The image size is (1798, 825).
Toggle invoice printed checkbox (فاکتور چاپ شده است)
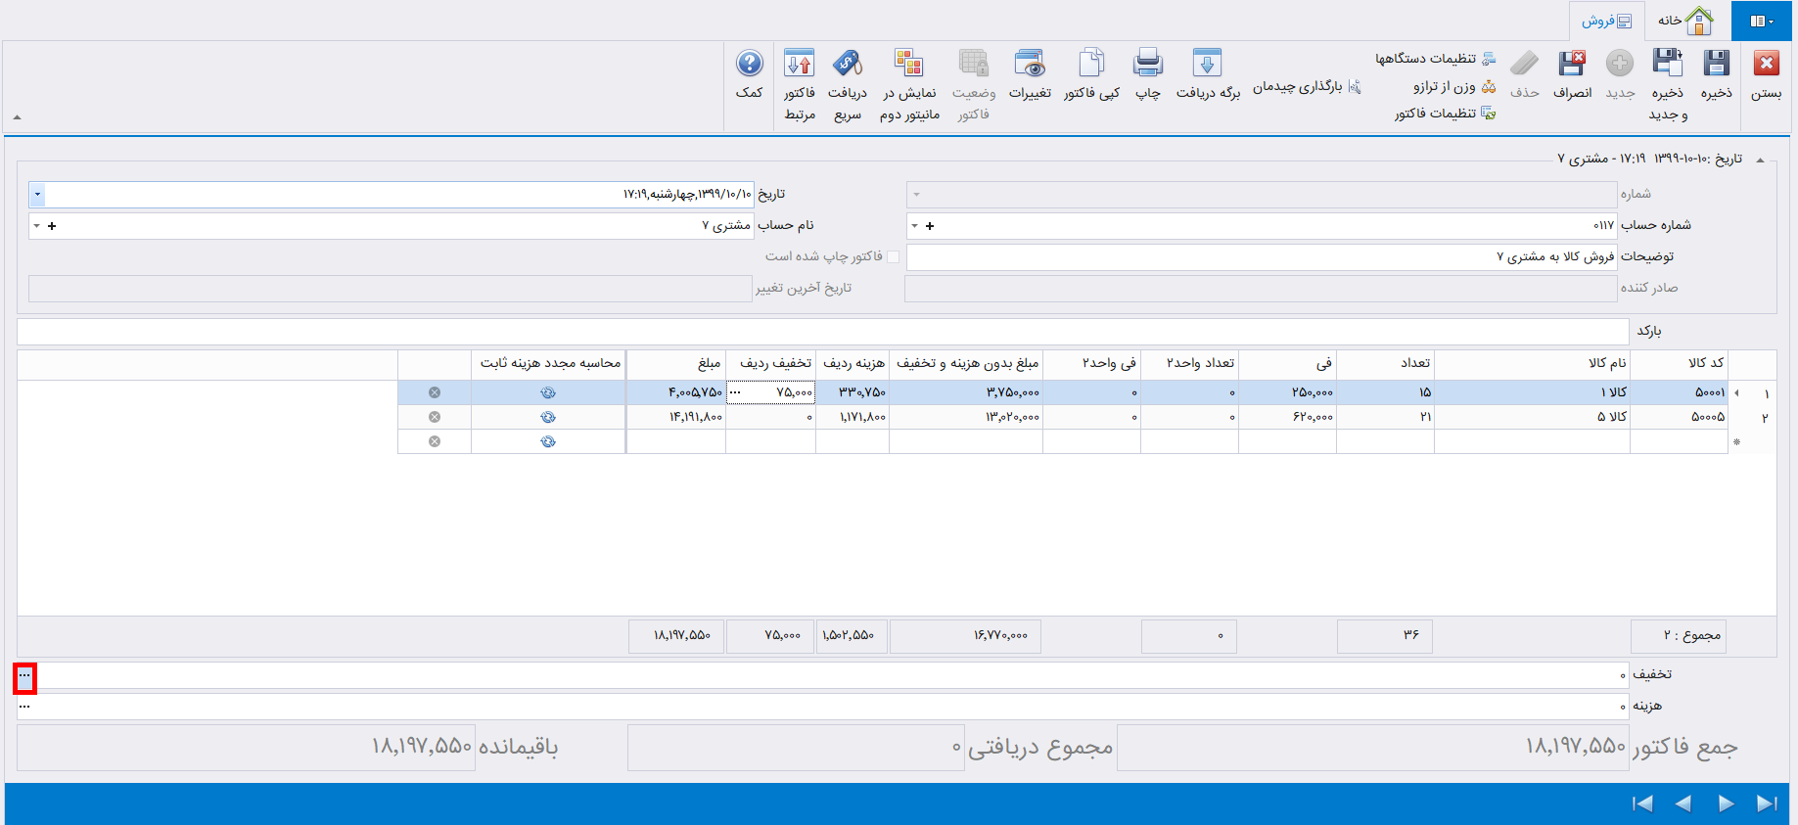coord(893,256)
